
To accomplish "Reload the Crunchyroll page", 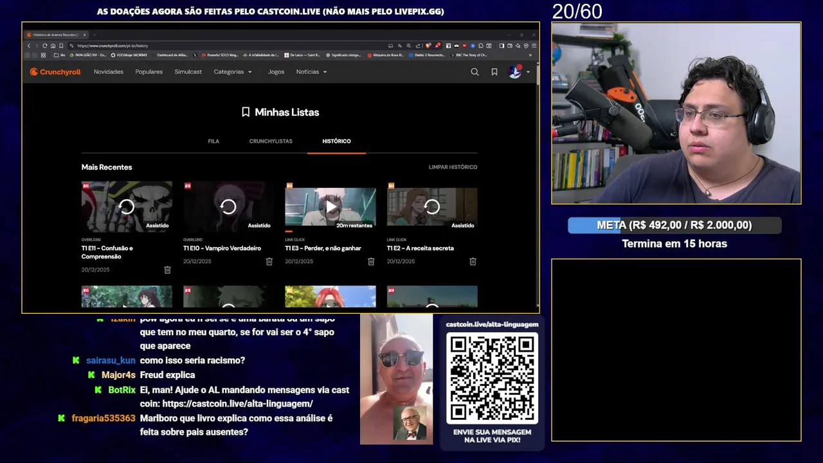I will click(x=44, y=46).
